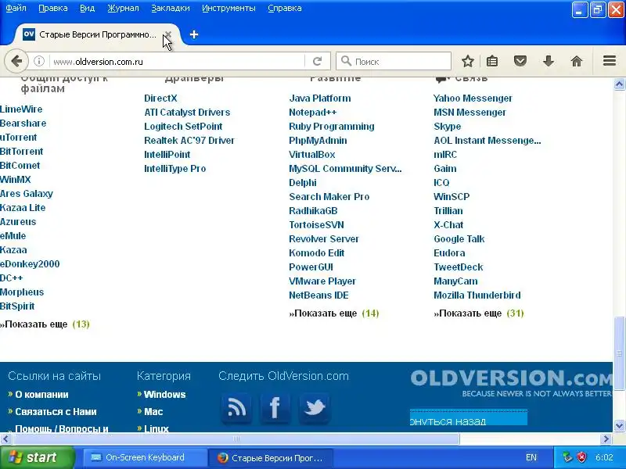Image resolution: width=626 pixels, height=469 pixels.
Task: Open the Инструменты menu
Action: click(x=228, y=8)
